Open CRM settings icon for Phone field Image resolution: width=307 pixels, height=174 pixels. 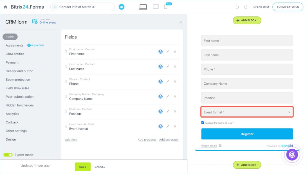point(160,81)
